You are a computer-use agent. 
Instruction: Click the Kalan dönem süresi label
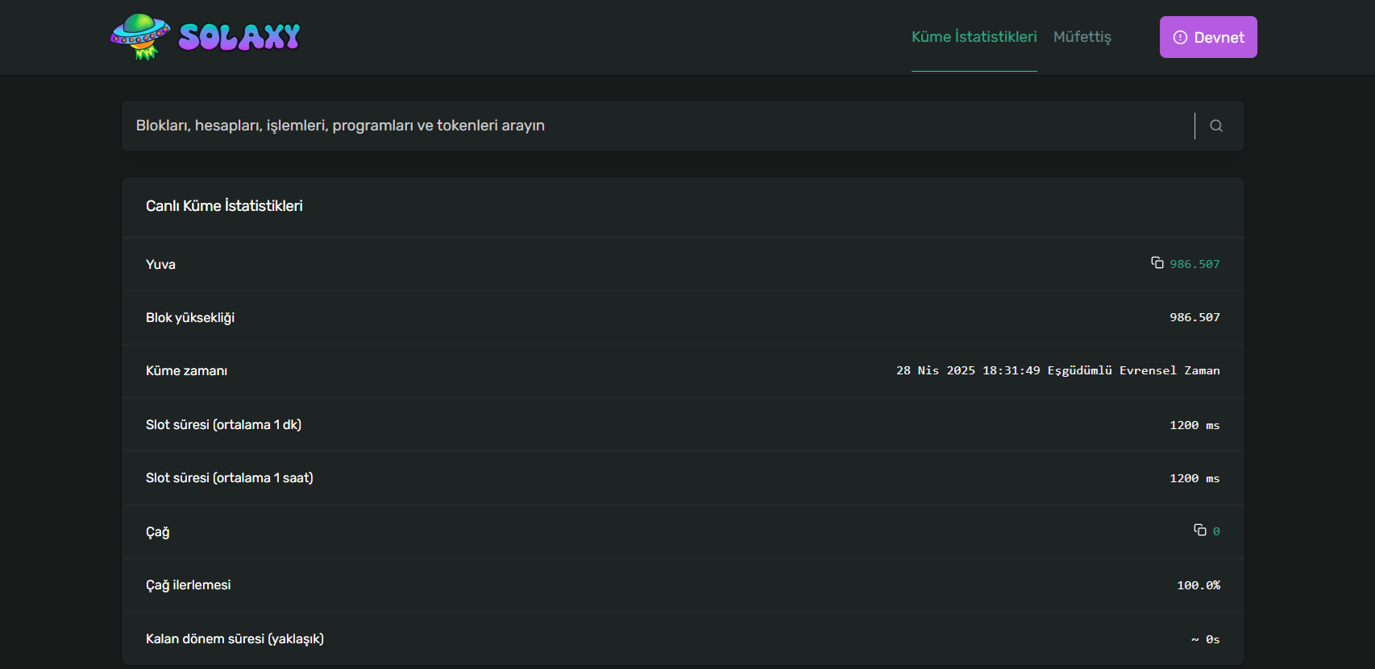point(235,638)
